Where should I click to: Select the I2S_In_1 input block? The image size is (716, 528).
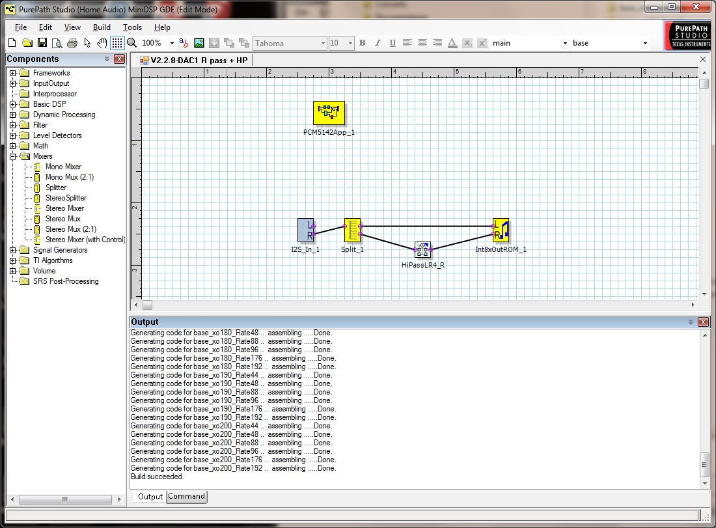(x=306, y=230)
